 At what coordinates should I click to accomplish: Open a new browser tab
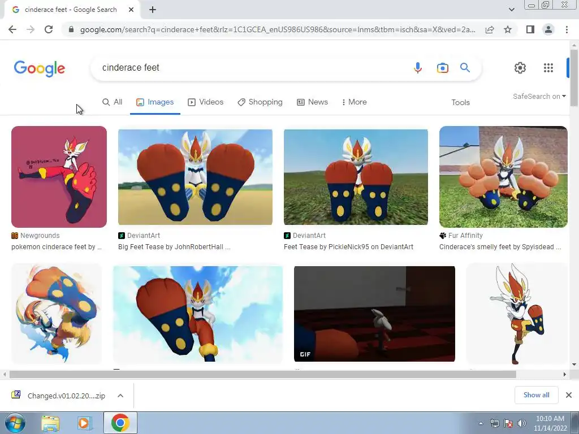click(153, 10)
